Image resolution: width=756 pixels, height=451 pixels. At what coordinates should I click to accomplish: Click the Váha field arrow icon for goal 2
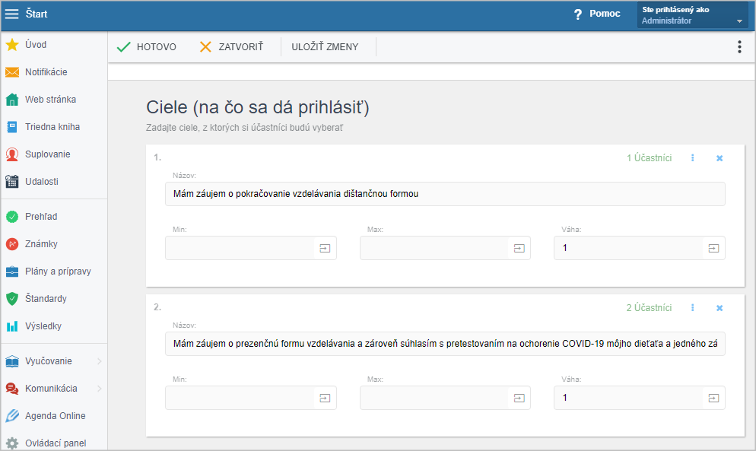713,398
